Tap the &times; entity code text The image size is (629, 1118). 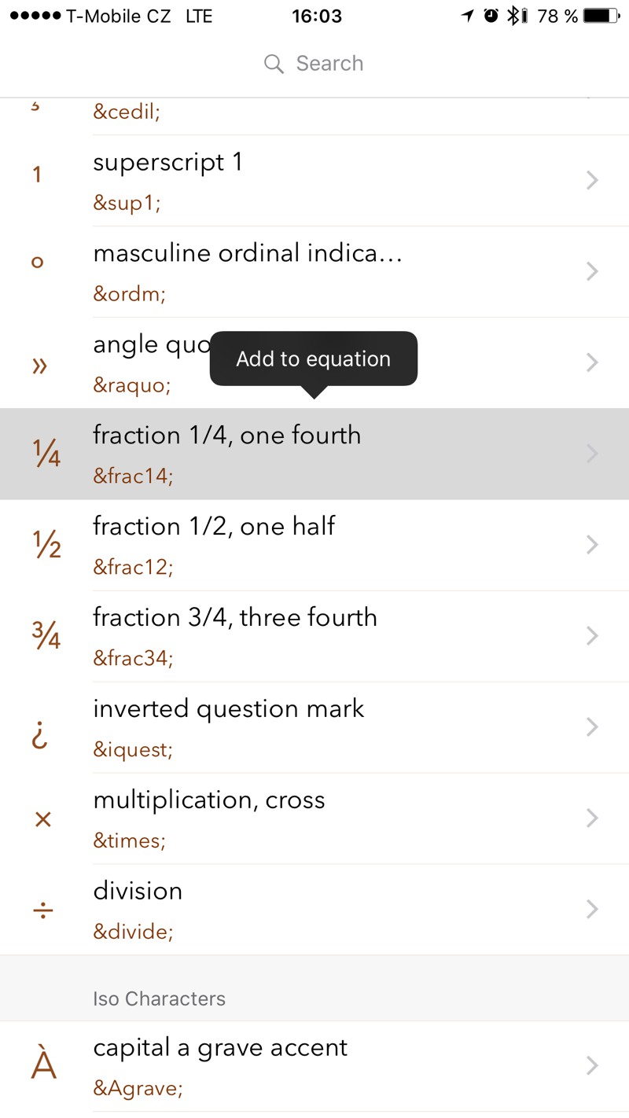pos(130,840)
